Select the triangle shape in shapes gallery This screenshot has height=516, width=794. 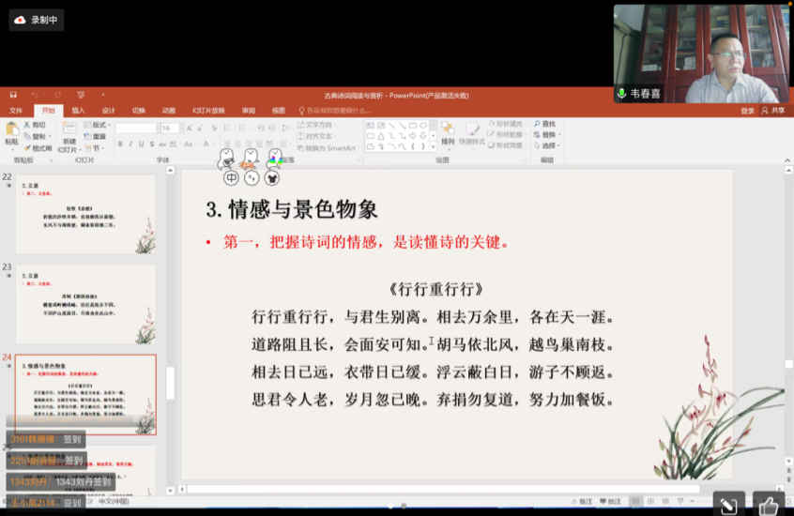381,136
